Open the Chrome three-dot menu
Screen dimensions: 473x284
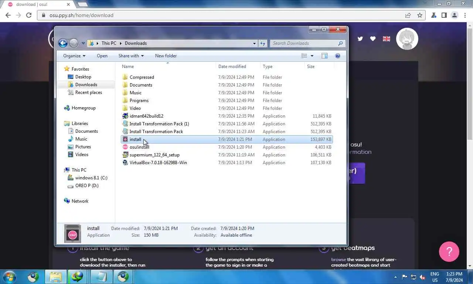click(465, 15)
